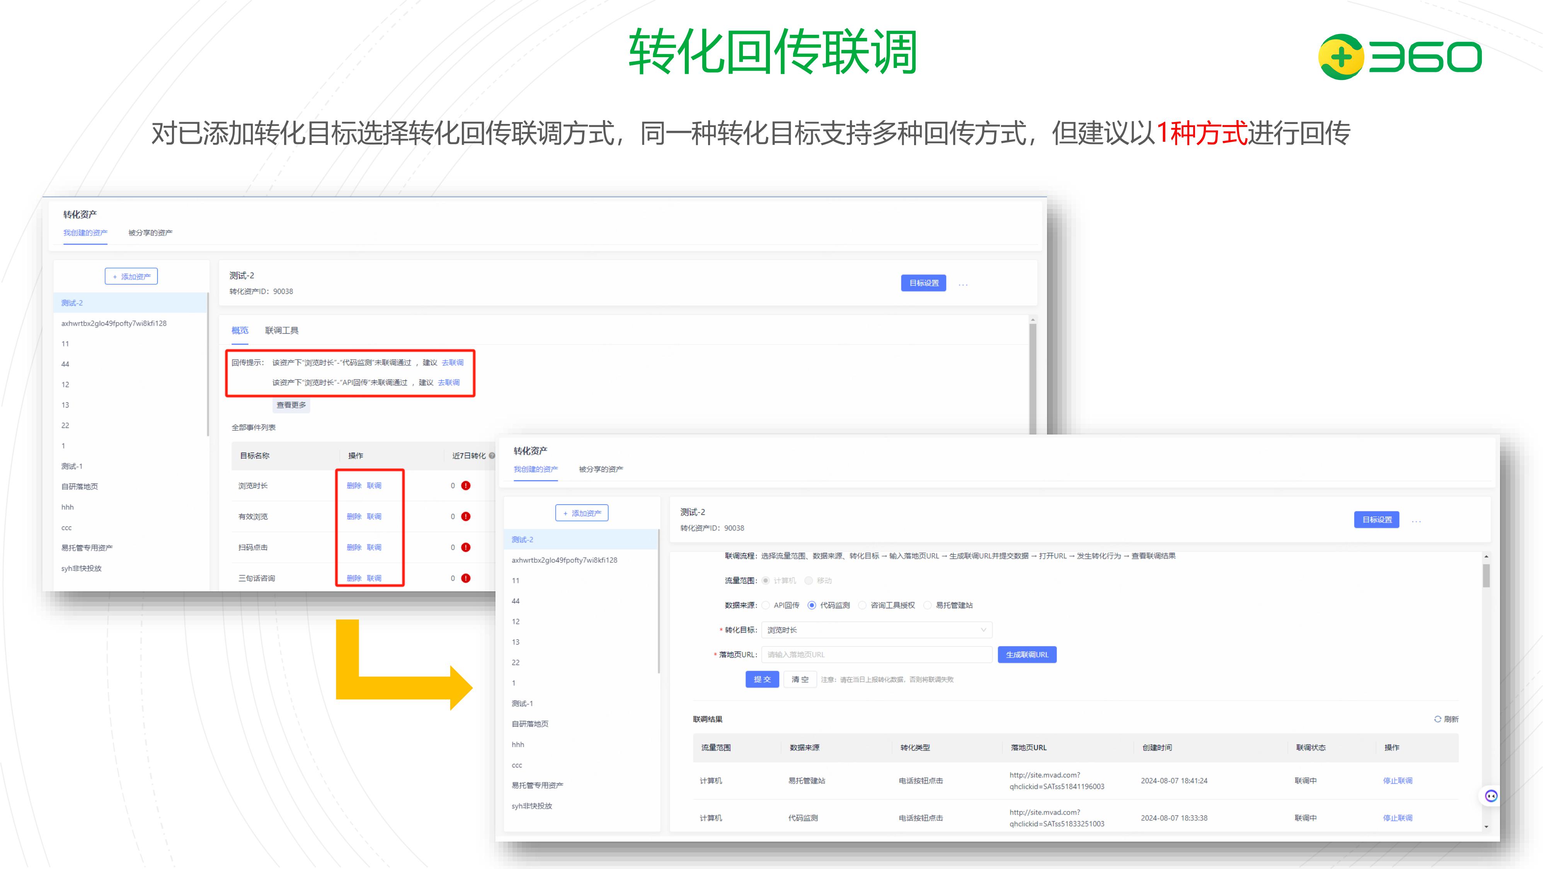1546x869 pixels.
Task: Open the more options ellipsis in back window
Action: click(x=963, y=285)
